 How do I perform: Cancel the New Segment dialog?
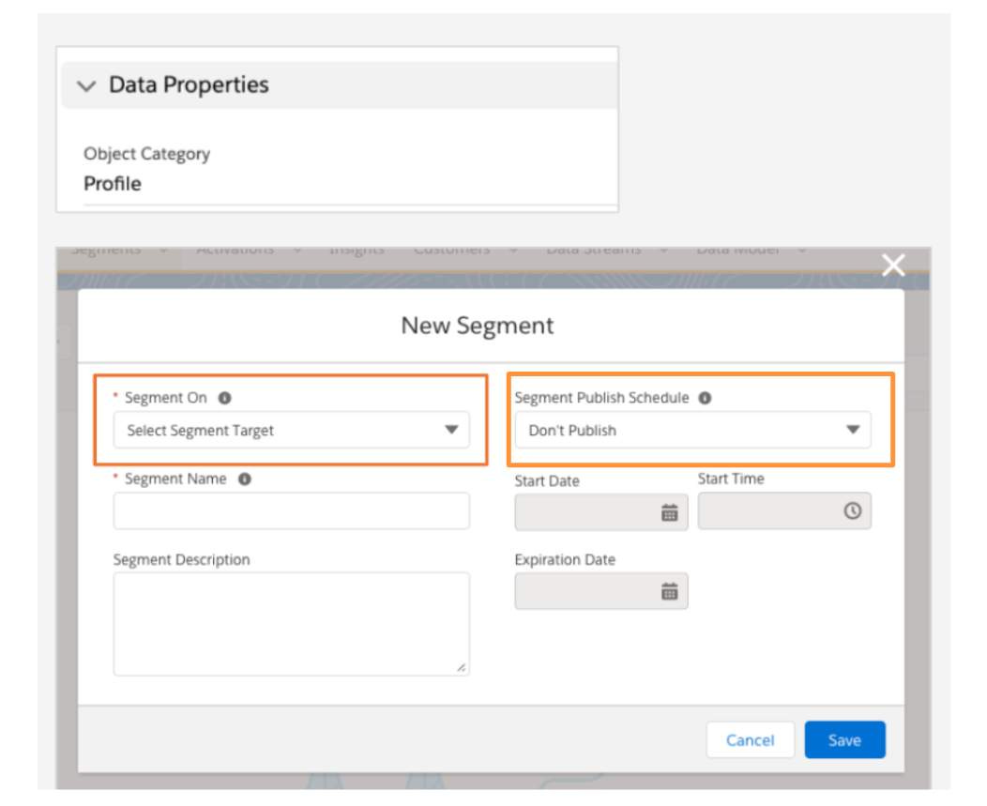(751, 740)
